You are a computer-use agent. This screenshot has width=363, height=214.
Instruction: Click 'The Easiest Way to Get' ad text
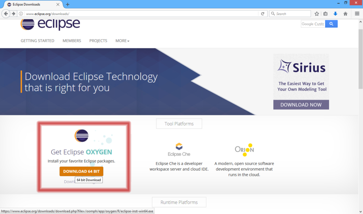301,83
